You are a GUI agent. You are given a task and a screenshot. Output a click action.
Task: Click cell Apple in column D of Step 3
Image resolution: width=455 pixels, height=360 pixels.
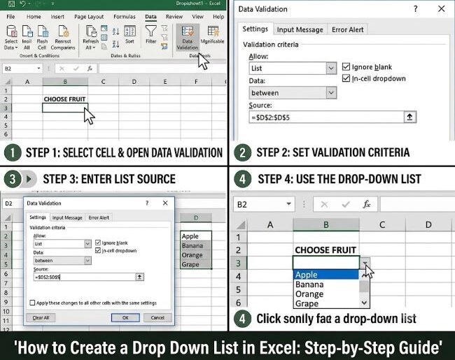coord(196,236)
